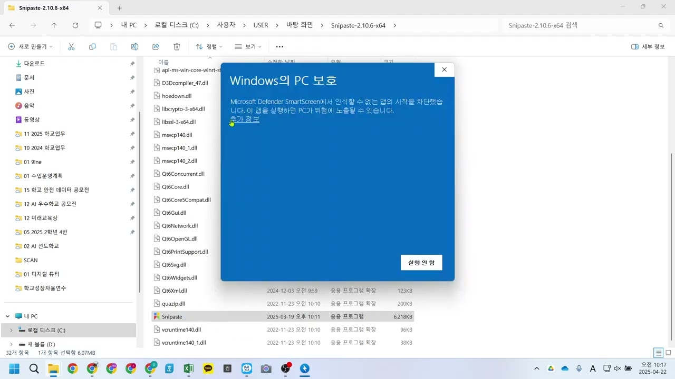The width and height of the screenshot is (675, 379).
Task: Switch to large icons view in status bar
Action: tap(668, 353)
